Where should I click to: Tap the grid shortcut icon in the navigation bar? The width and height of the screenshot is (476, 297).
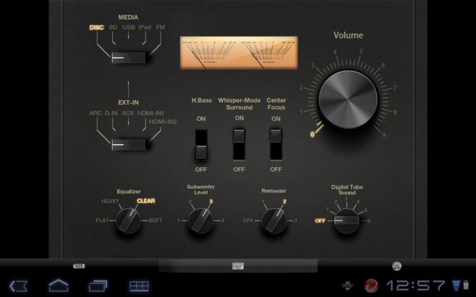(139, 286)
